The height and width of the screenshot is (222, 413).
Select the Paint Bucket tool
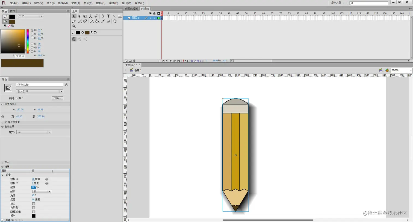97,21
